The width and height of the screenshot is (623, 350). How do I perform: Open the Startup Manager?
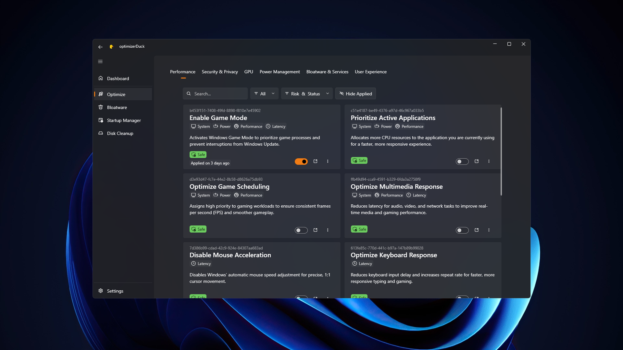coord(123,120)
